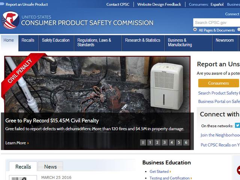
Task: Jump to slide 1 in carousel
Action: 150,142
